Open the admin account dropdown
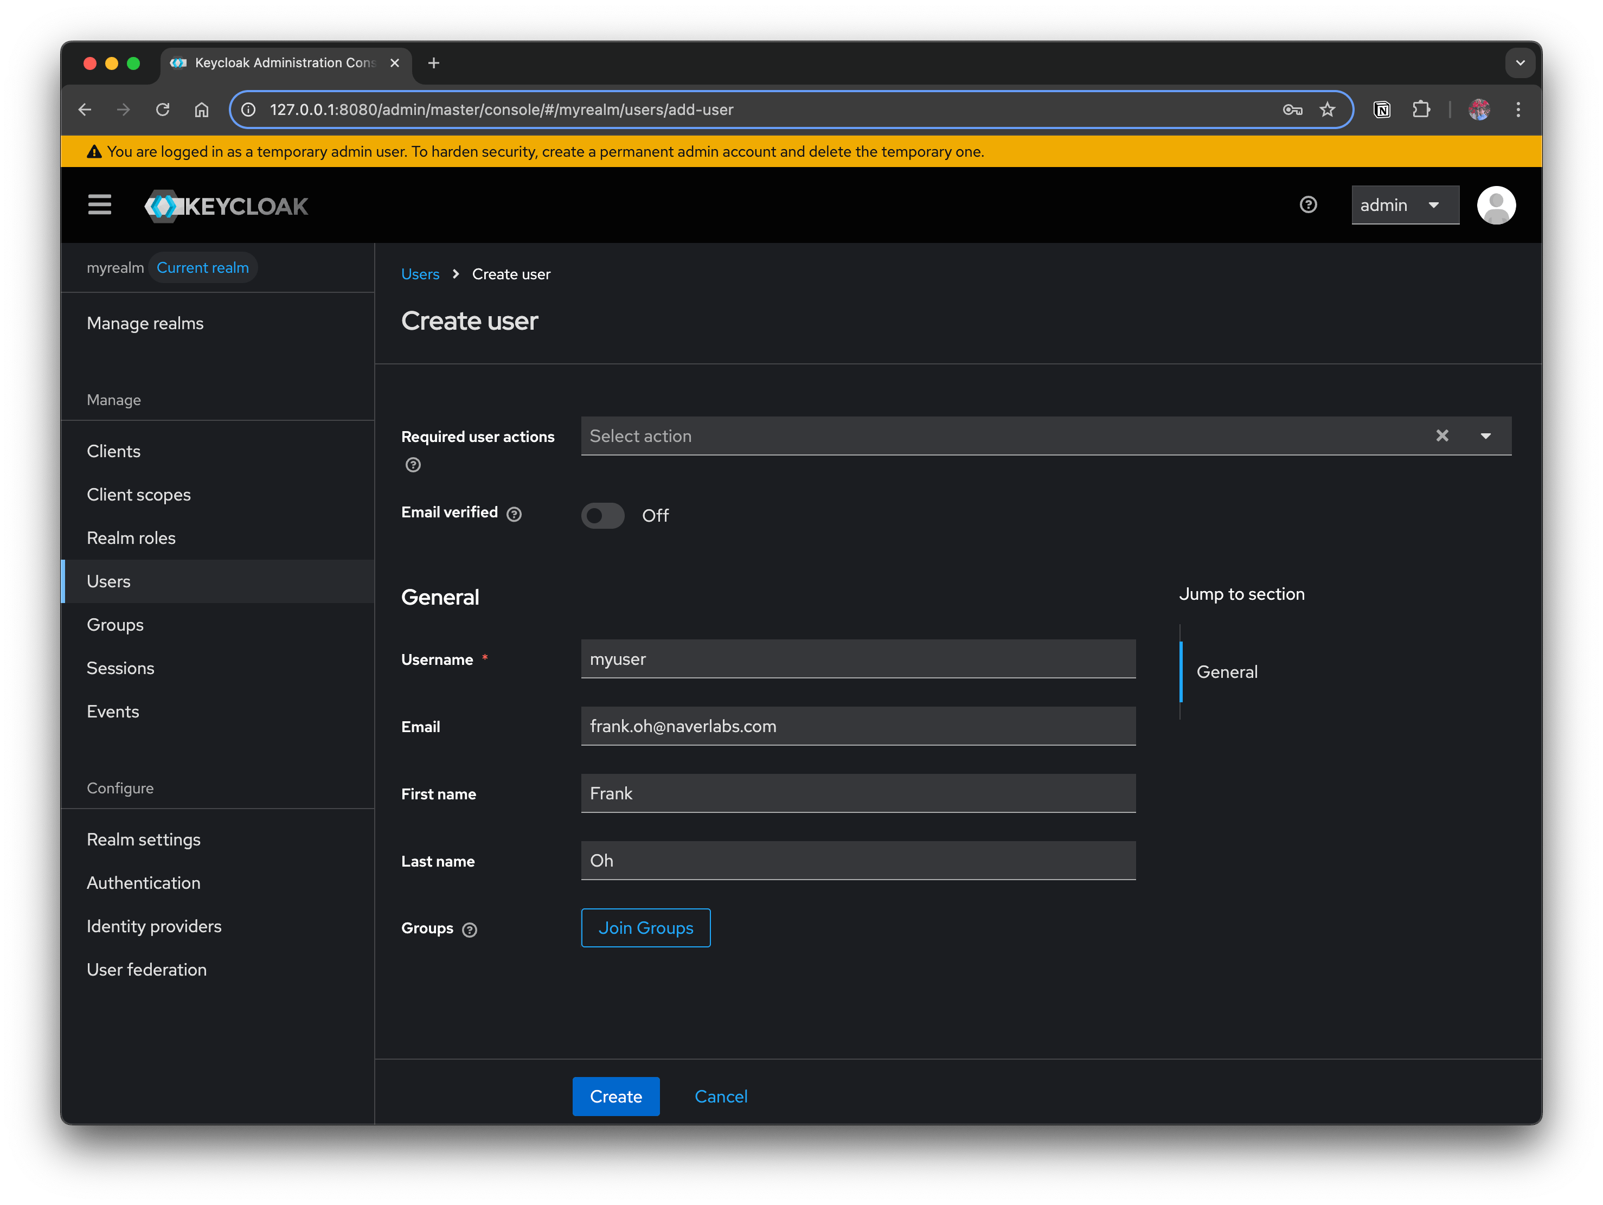Viewport: 1603px width, 1205px height. point(1405,205)
